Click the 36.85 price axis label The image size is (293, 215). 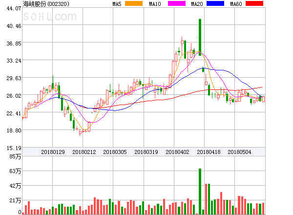[14, 43]
